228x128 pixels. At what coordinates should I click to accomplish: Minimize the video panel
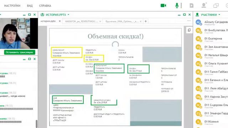24,15
